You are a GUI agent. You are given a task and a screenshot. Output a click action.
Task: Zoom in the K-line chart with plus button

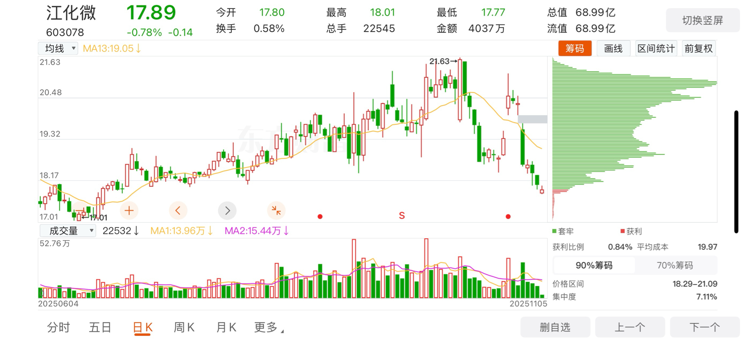129,211
